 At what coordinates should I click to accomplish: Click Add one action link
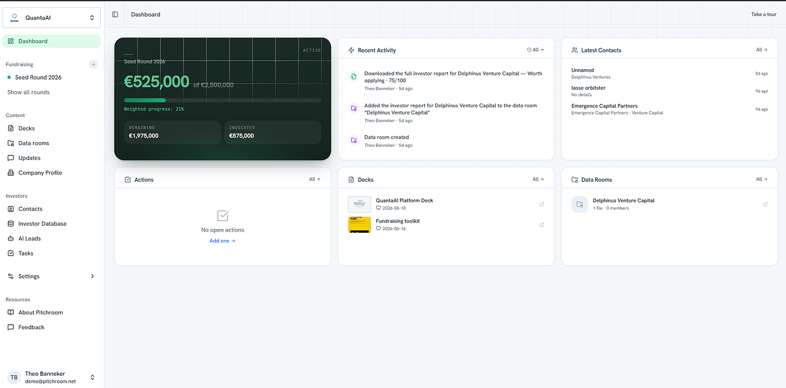[222, 241]
